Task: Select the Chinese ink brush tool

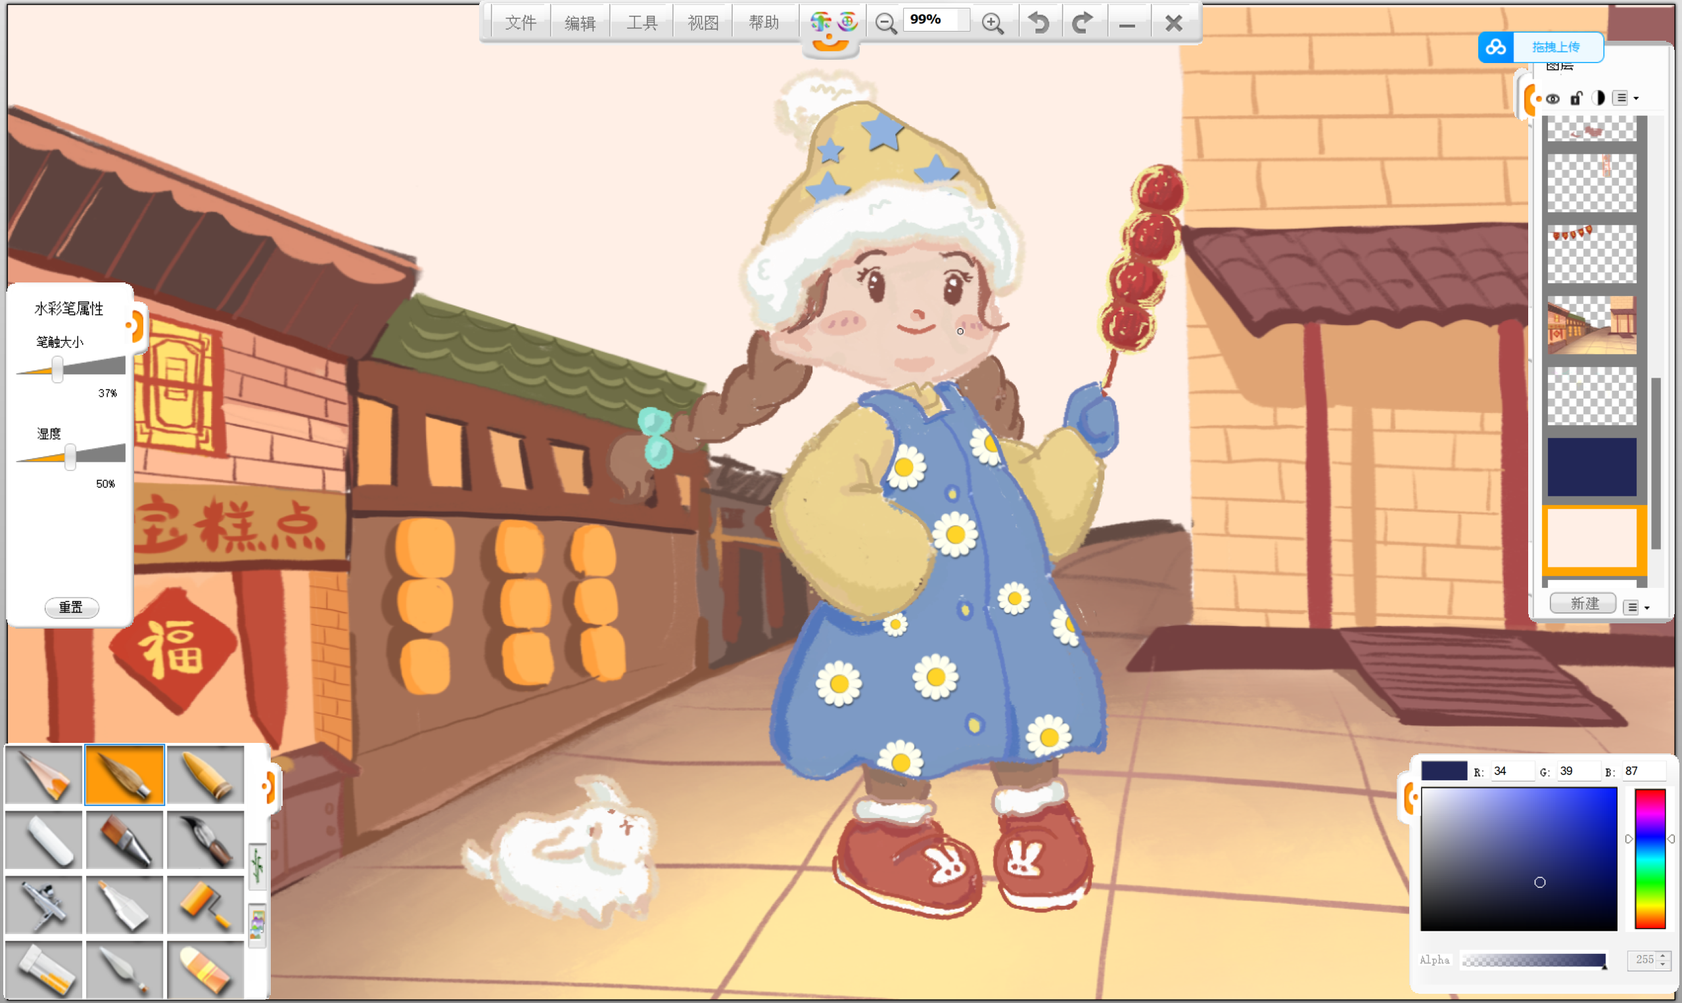Action: coord(205,840)
